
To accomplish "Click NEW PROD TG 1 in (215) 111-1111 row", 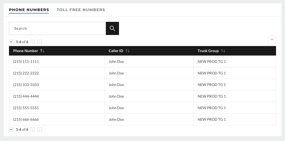I will pyautogui.click(x=212, y=62).
